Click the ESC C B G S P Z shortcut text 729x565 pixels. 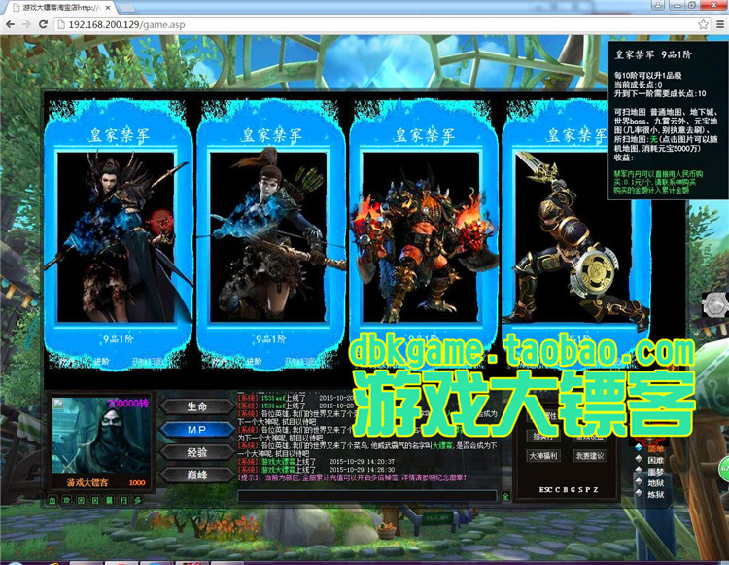569,490
